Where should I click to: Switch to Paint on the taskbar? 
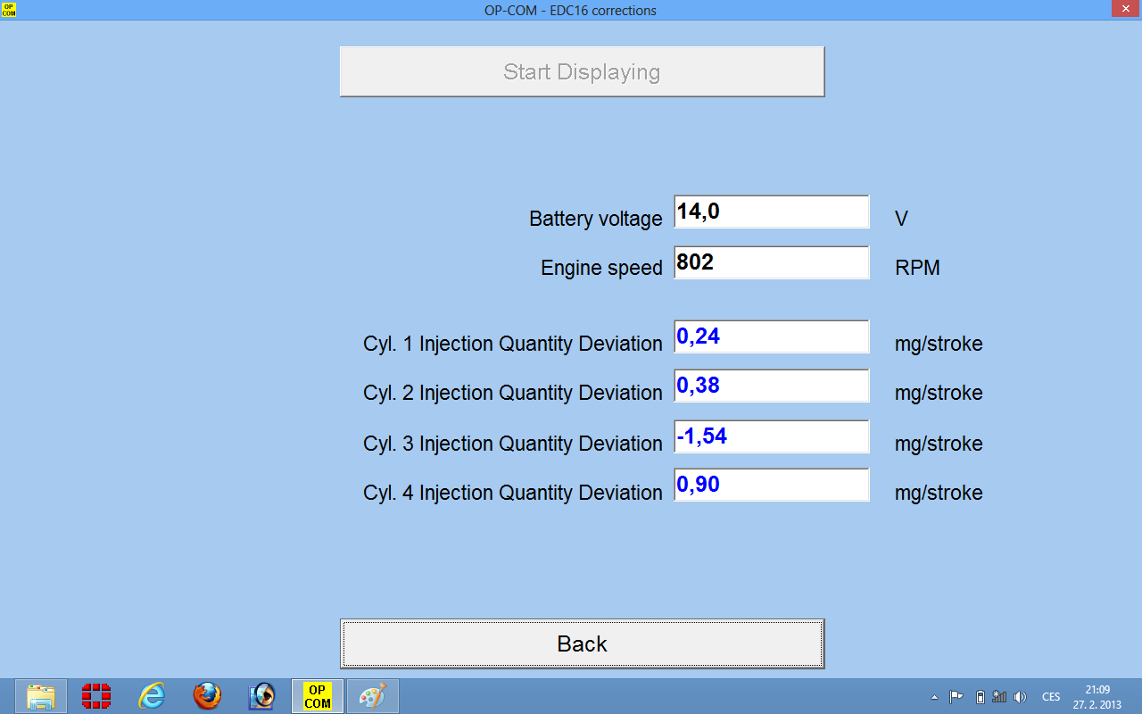[x=373, y=696]
